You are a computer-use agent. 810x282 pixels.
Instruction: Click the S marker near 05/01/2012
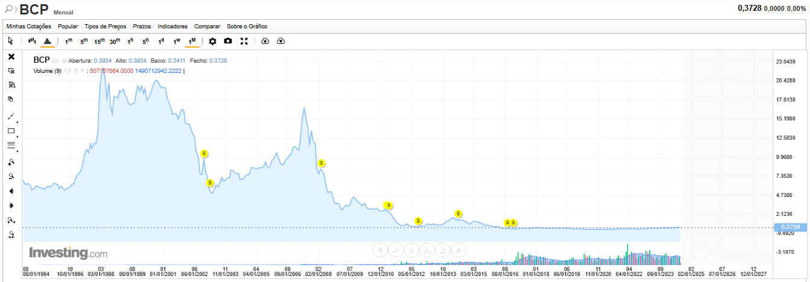418,221
